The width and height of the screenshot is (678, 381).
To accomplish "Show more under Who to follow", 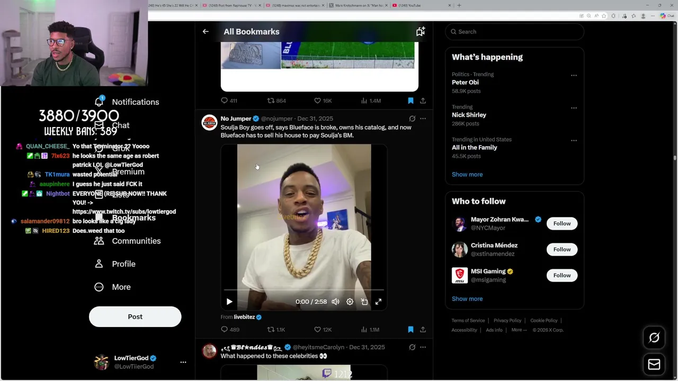I will coord(467,298).
